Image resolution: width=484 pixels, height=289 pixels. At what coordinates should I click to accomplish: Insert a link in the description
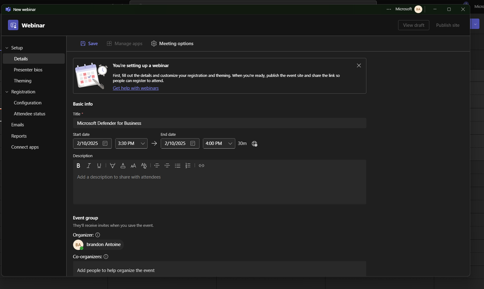(x=202, y=166)
